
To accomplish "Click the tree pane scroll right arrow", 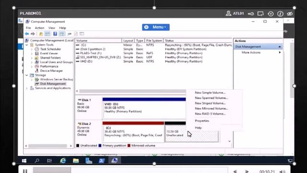I will click(x=71, y=146).
